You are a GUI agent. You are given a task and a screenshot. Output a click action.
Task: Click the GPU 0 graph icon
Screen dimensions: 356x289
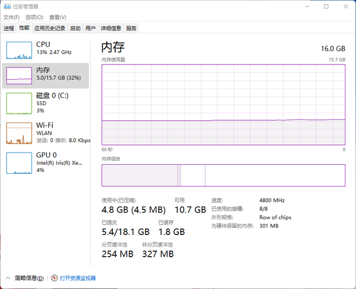[19, 163]
